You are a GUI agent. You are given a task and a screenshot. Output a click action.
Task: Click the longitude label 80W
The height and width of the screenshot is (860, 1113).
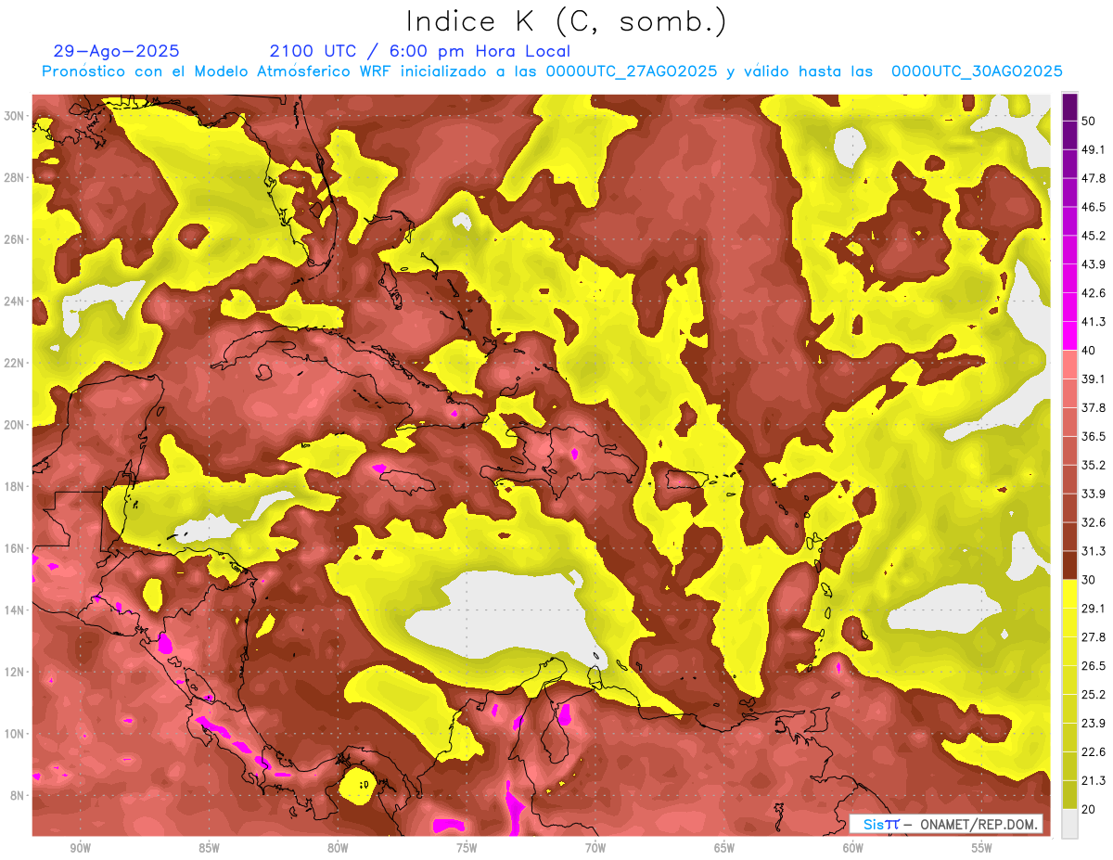click(x=338, y=848)
